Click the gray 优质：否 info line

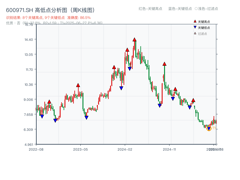click(x=54, y=23)
